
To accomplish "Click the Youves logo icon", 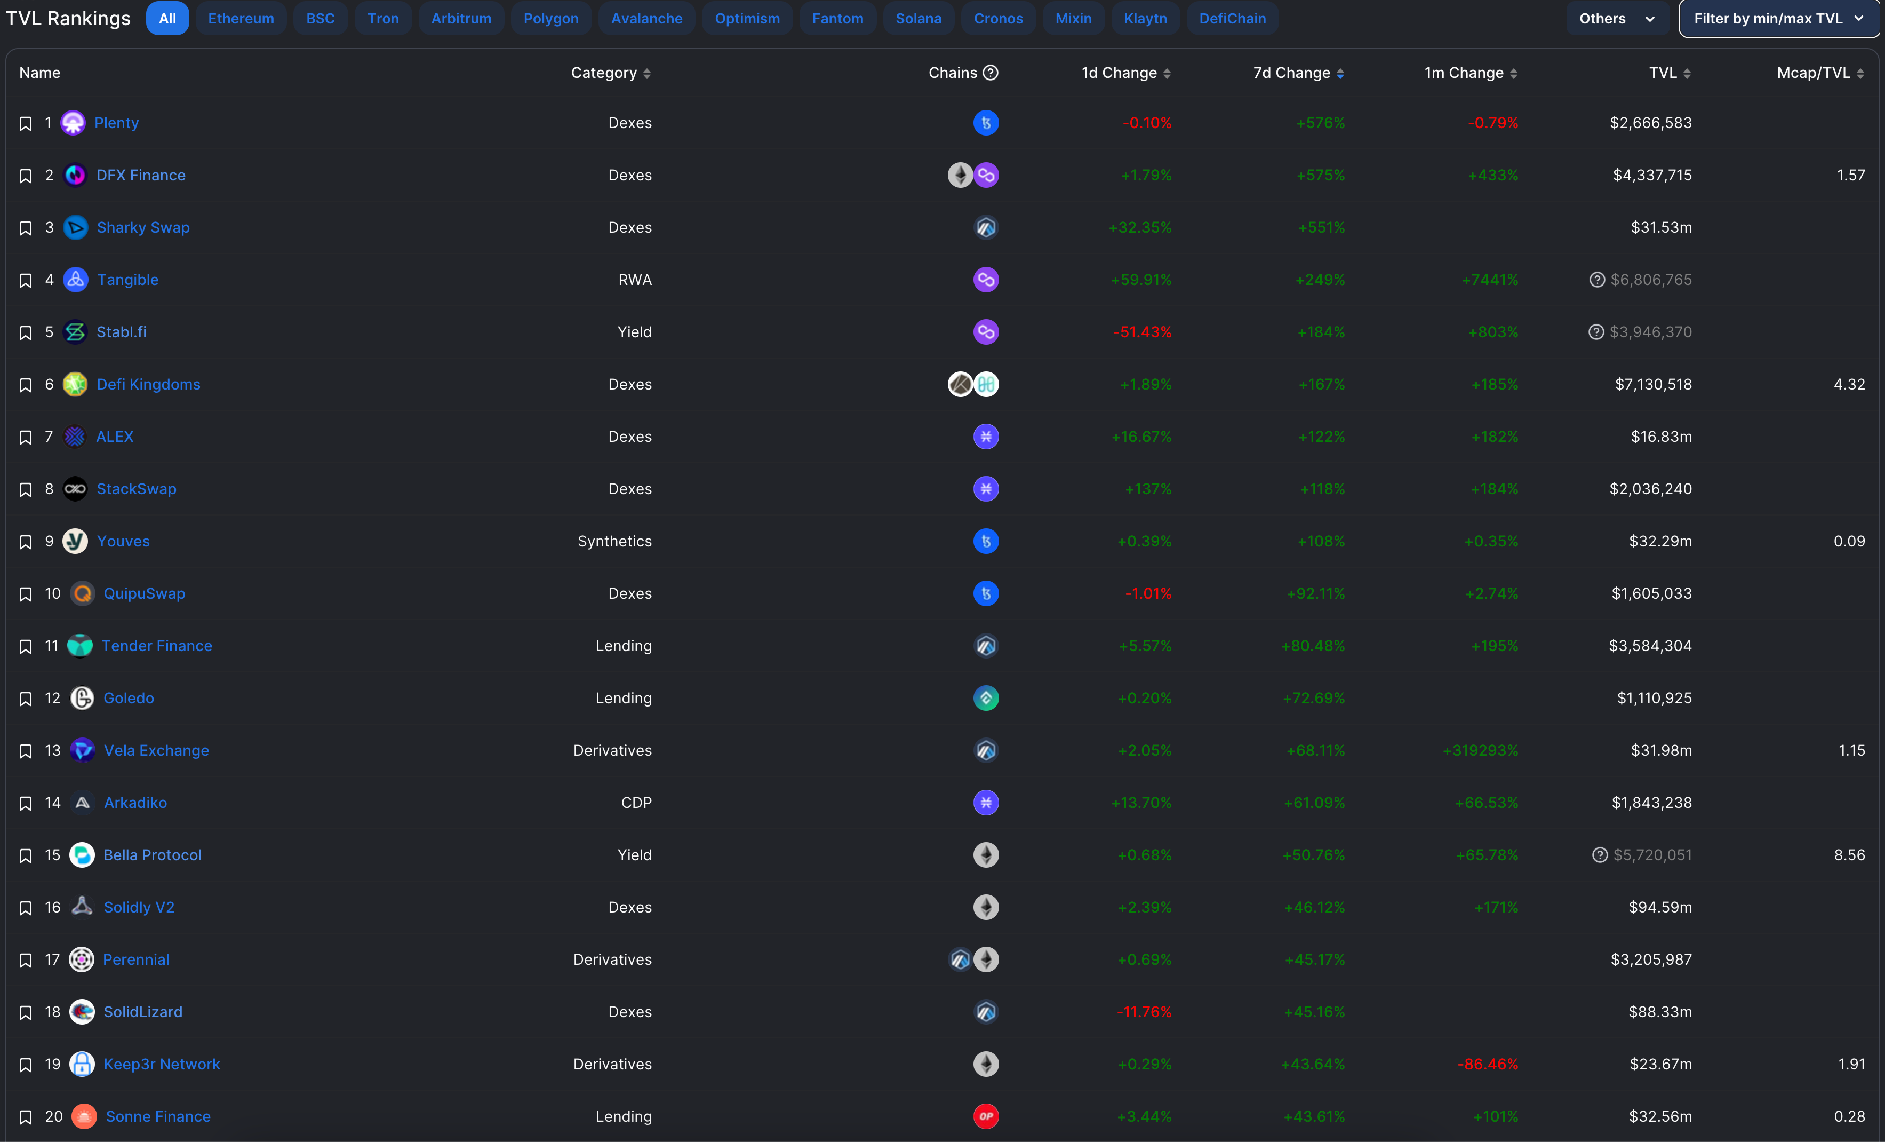I will [75, 541].
